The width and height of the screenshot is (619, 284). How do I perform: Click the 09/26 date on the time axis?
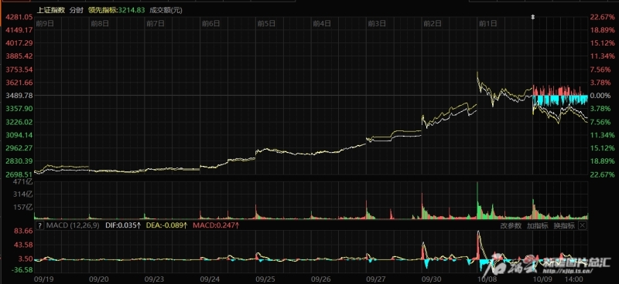pyautogui.click(x=321, y=279)
